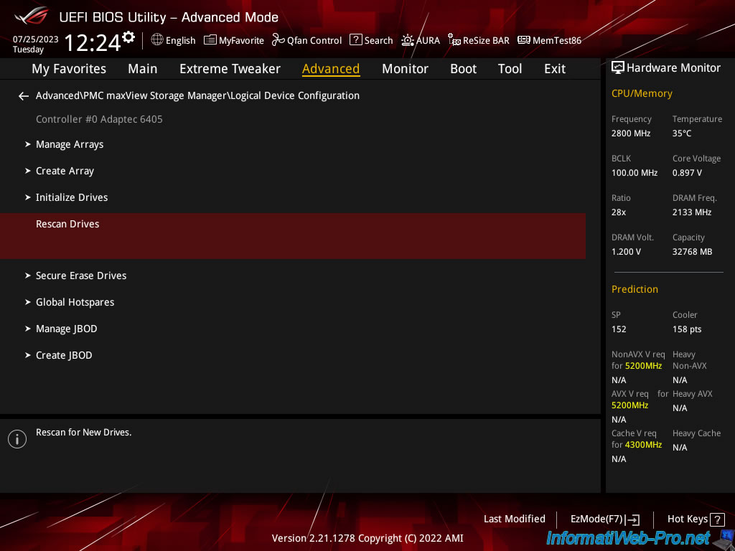Open the Manage JBOD submenu
Image resolution: width=735 pixels, height=551 pixels.
pyautogui.click(x=67, y=329)
